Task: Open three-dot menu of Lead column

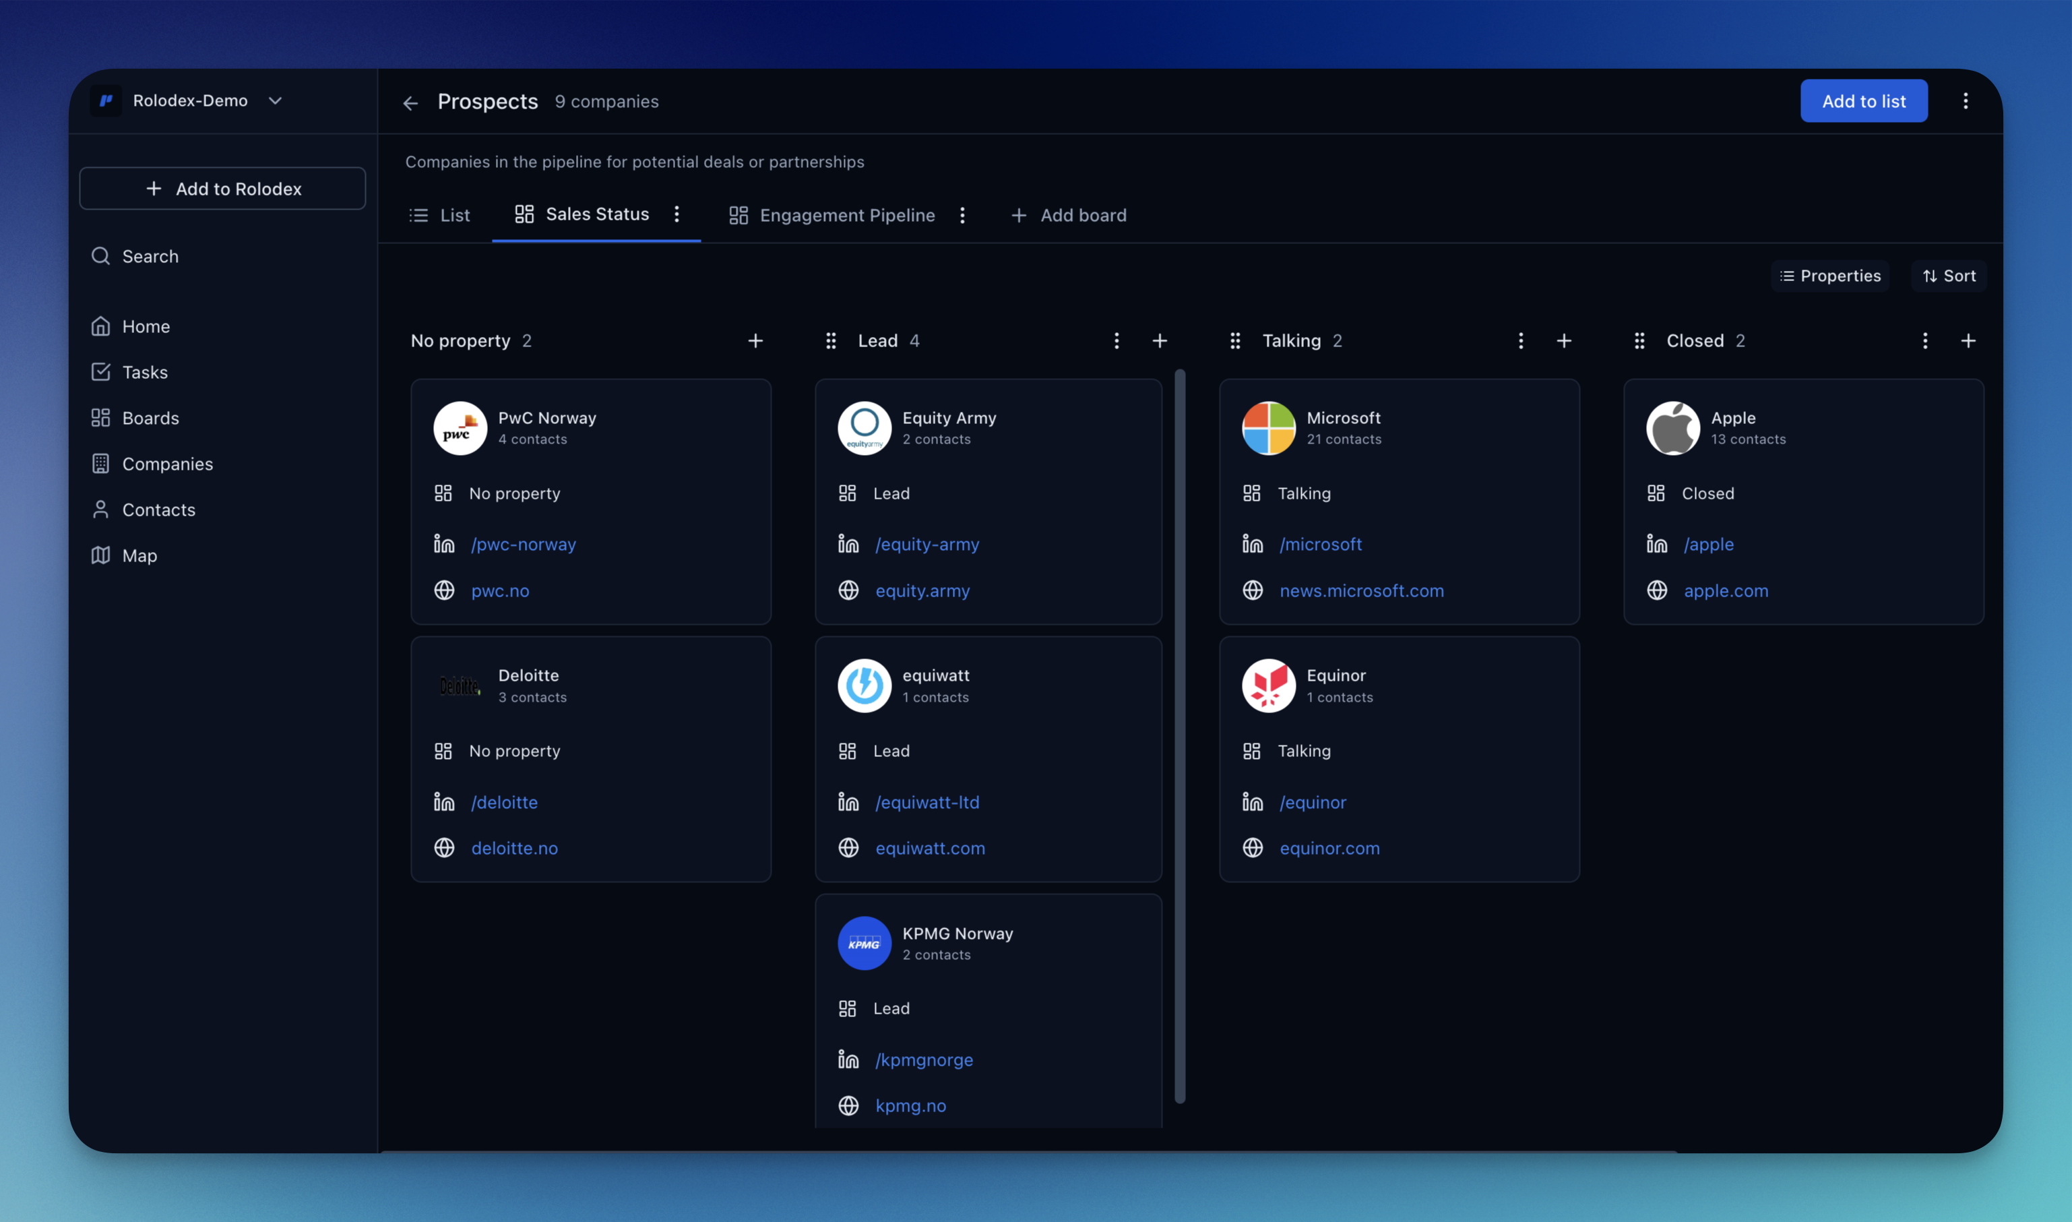Action: click(x=1117, y=341)
